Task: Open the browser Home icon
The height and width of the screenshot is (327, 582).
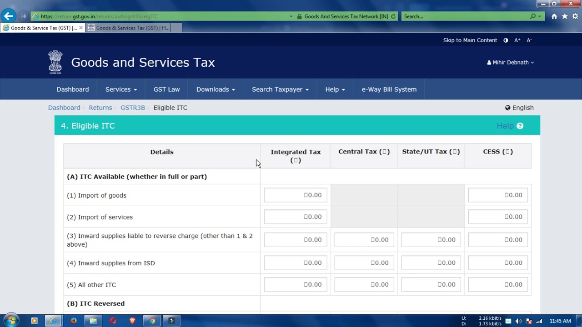Action: tap(554, 16)
